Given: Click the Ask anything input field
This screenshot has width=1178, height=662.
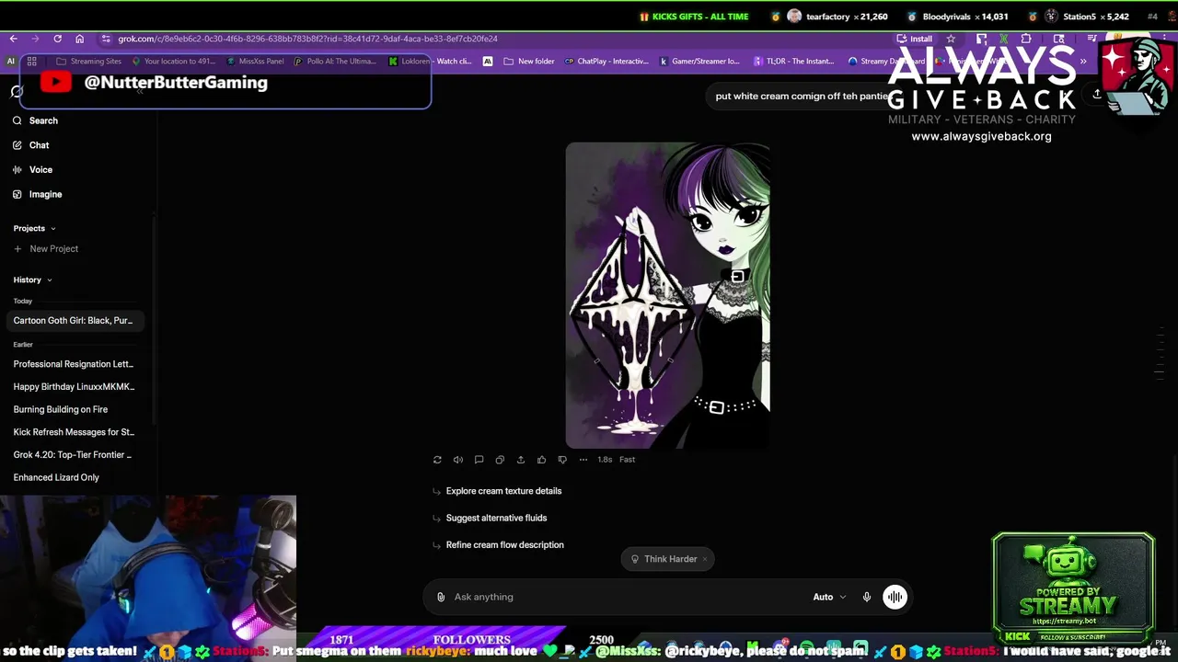Looking at the screenshot, I should click(626, 597).
